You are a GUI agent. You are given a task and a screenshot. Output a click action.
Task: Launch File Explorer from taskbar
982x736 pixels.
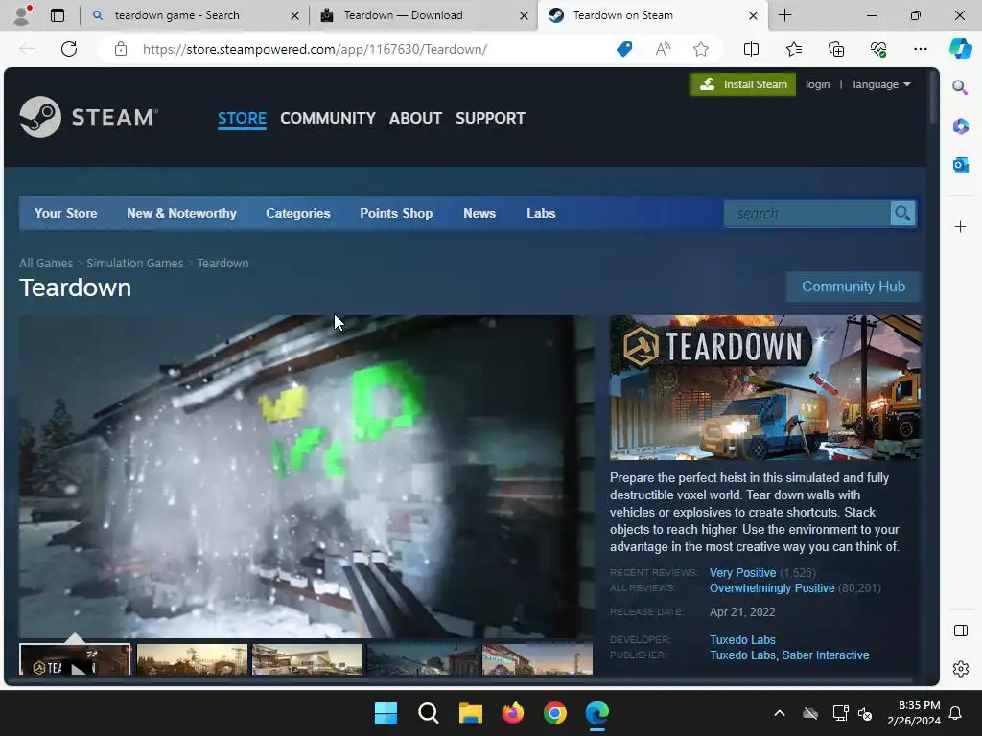(x=470, y=713)
